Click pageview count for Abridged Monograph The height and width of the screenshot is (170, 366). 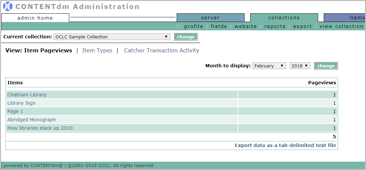pyautogui.click(x=334, y=120)
